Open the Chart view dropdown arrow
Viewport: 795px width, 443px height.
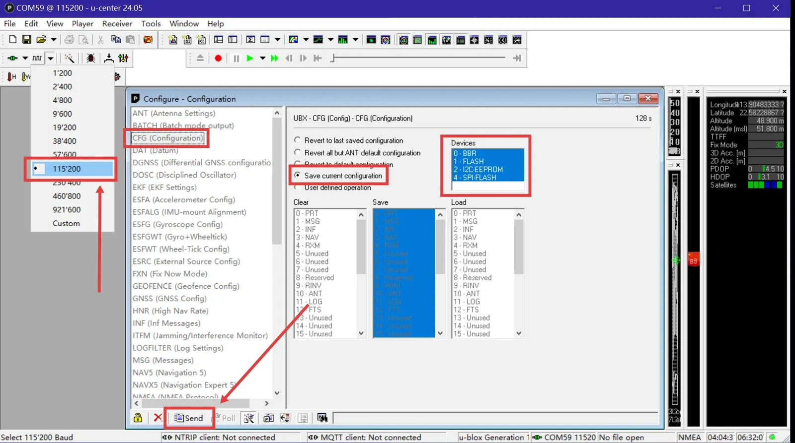(330, 40)
